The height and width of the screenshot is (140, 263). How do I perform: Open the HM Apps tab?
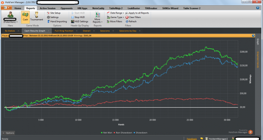coord(82,8)
